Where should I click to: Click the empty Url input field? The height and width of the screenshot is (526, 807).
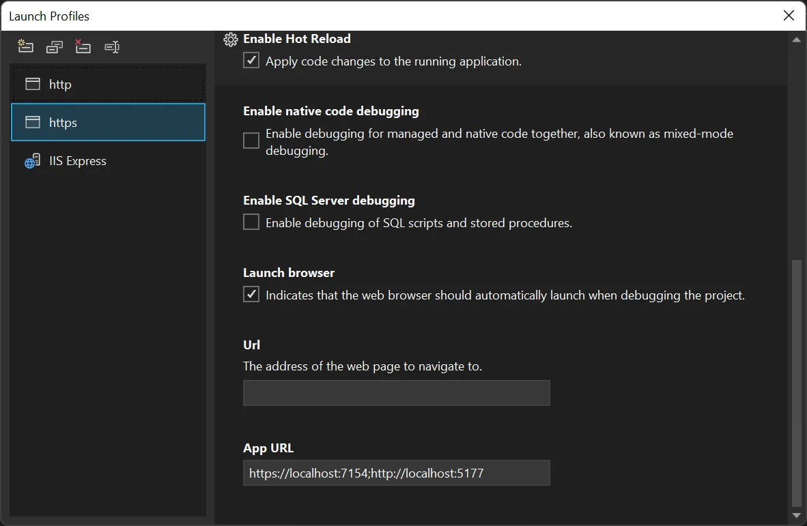[396, 393]
